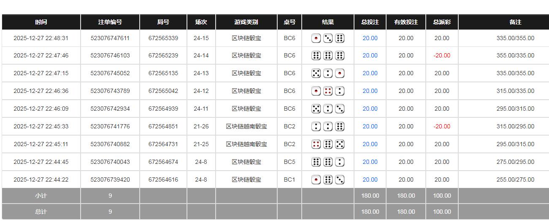Click the last die in the 22:47:15 row

tap(340, 73)
